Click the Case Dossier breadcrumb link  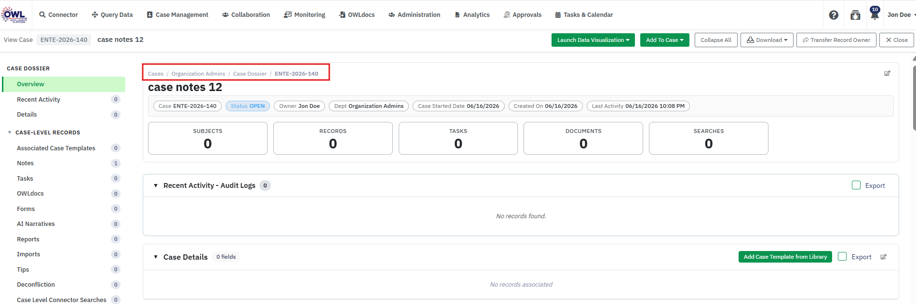pos(250,74)
